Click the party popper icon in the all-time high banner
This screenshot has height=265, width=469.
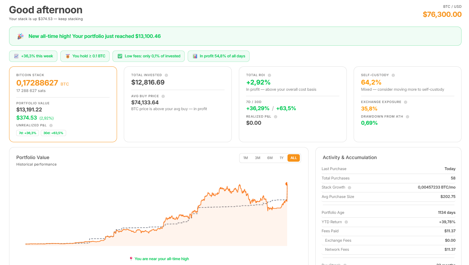[20, 36]
